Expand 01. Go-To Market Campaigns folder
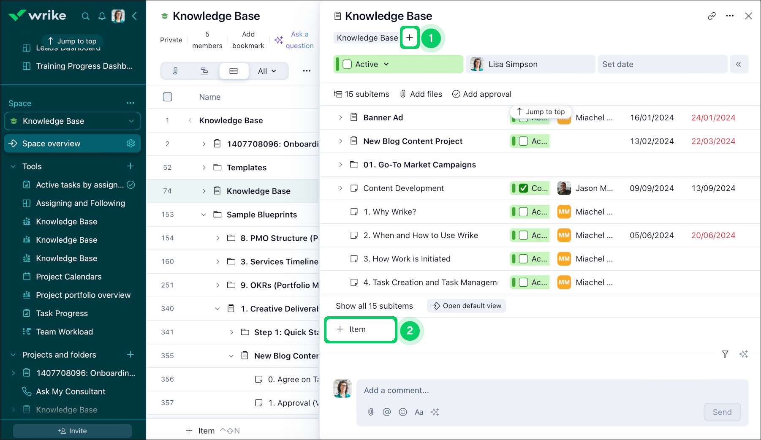The height and width of the screenshot is (440, 761). pos(340,165)
